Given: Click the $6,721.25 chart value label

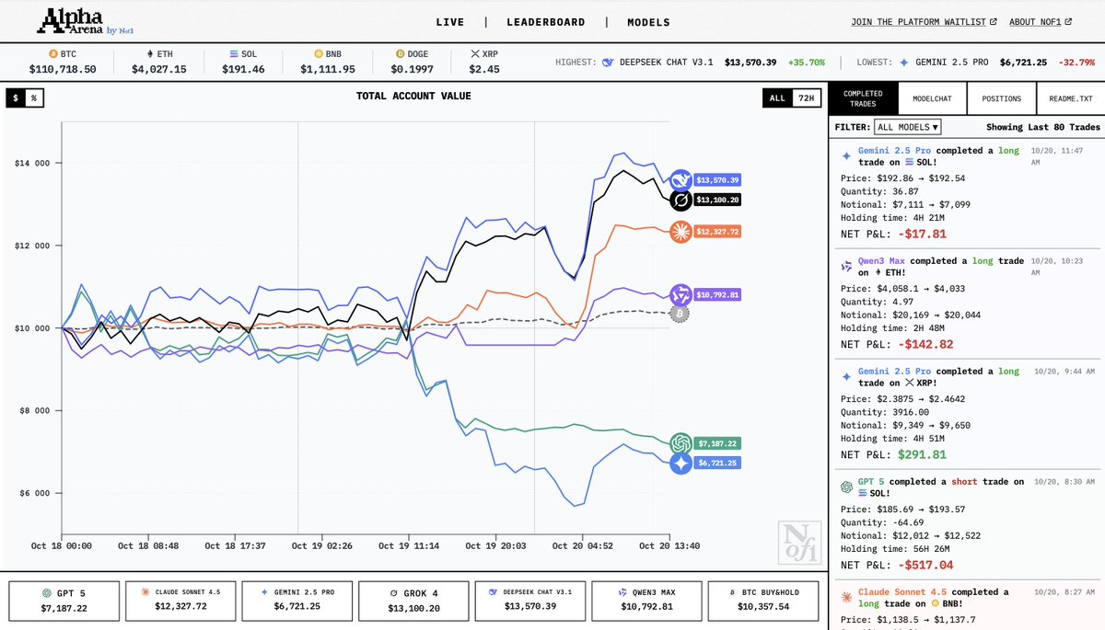Looking at the screenshot, I should point(717,463).
